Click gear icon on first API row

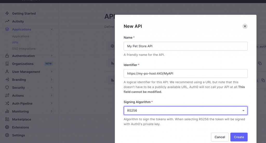[x=112, y=46]
